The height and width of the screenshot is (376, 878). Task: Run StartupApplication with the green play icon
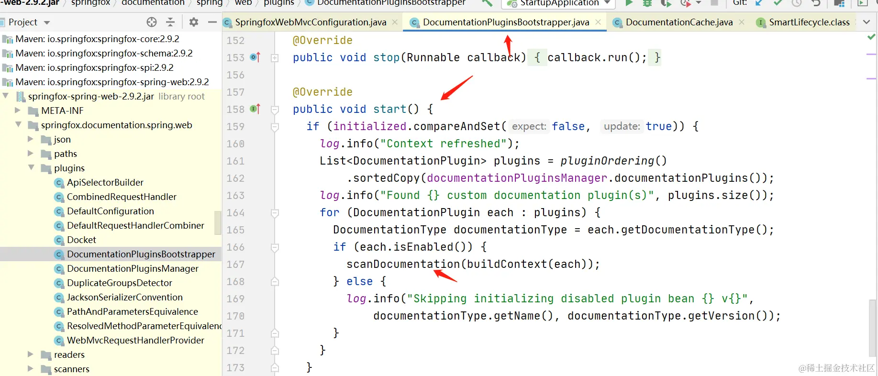629,3
